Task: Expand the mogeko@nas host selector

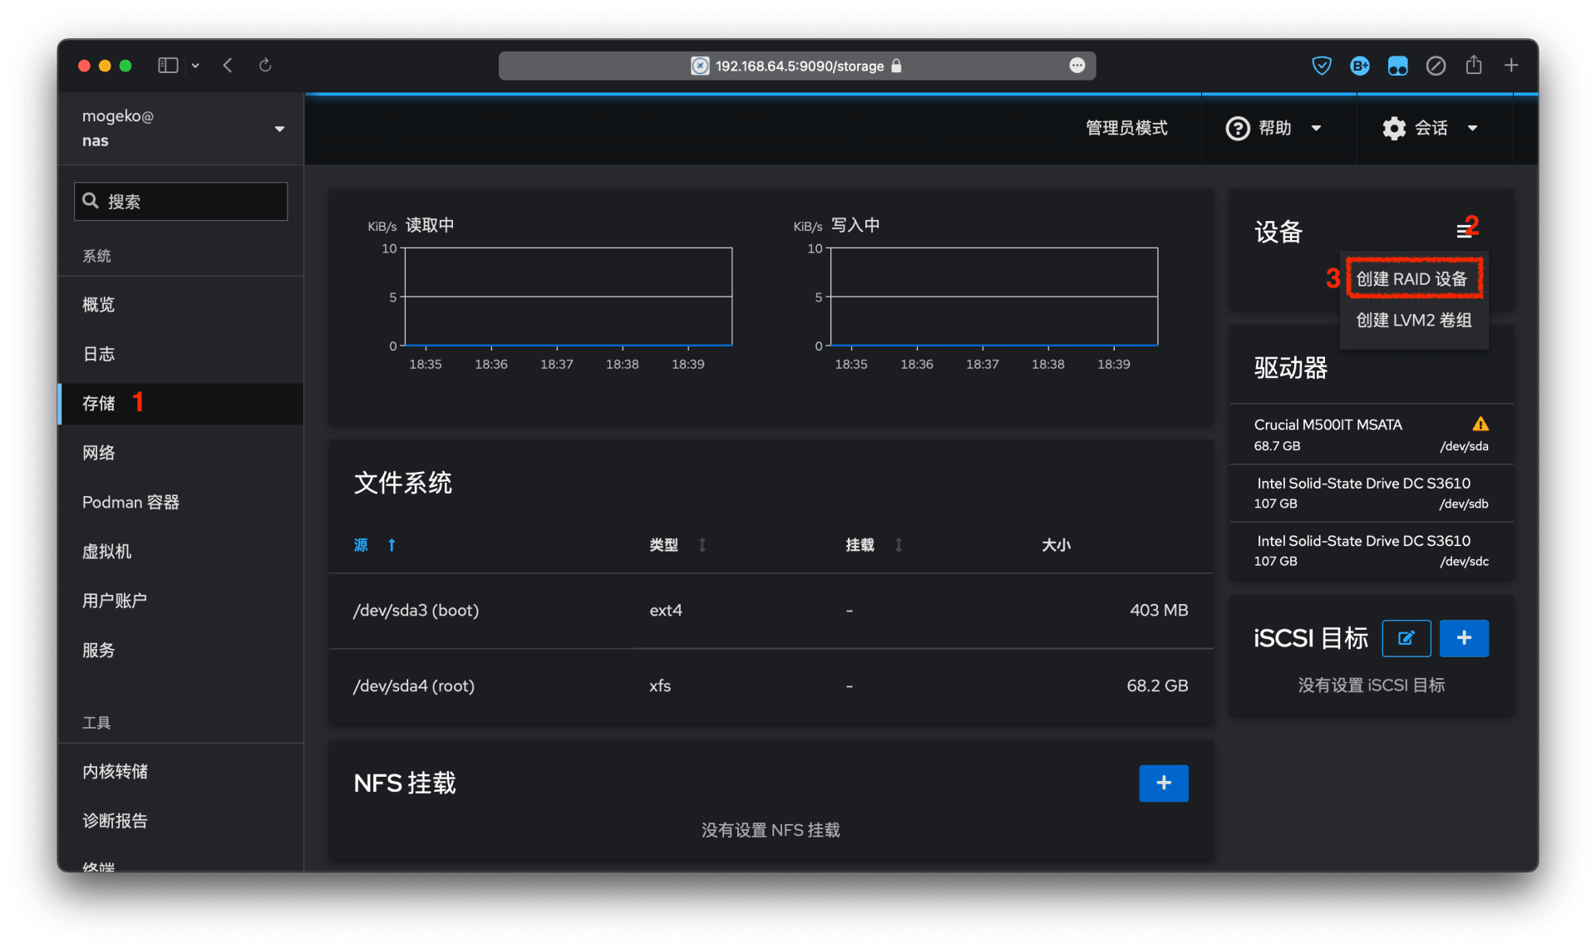Action: coord(279,129)
